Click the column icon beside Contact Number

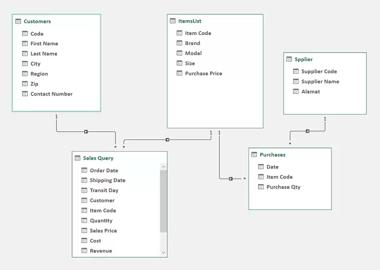click(25, 94)
